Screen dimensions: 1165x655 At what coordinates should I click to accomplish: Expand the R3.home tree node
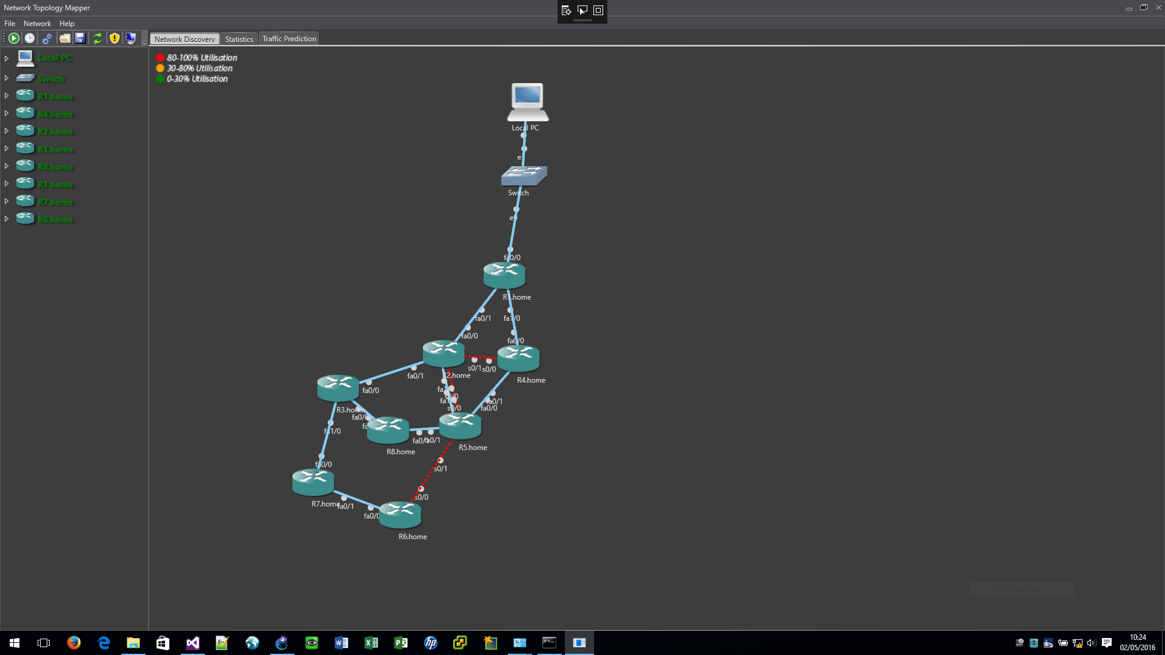click(x=7, y=184)
